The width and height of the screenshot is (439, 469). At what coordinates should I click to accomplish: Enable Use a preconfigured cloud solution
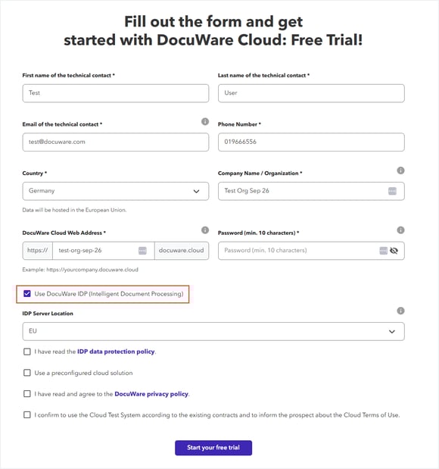[x=27, y=373]
